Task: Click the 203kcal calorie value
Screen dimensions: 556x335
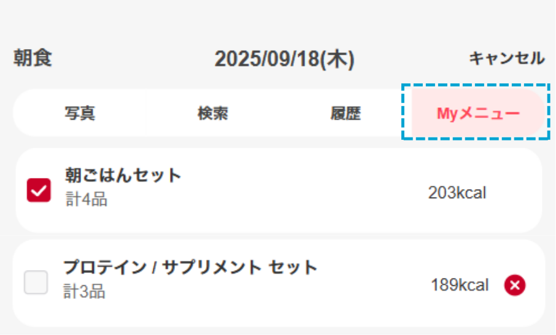Action: tap(457, 193)
